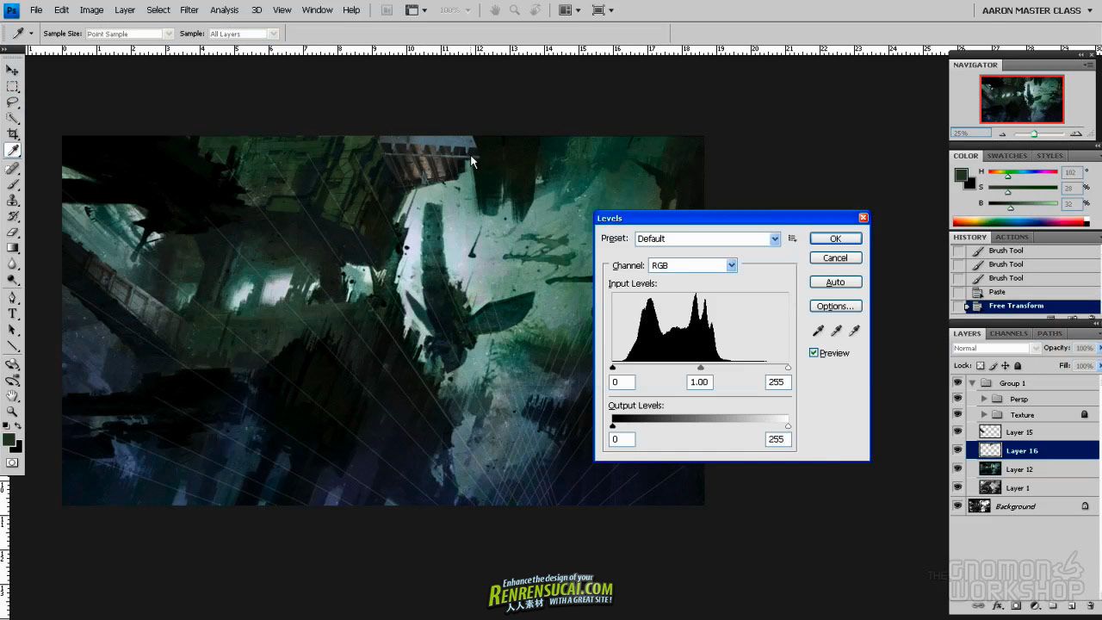Click the set black point eyedropper
Viewport: 1102px width, 620px height.
(818, 331)
